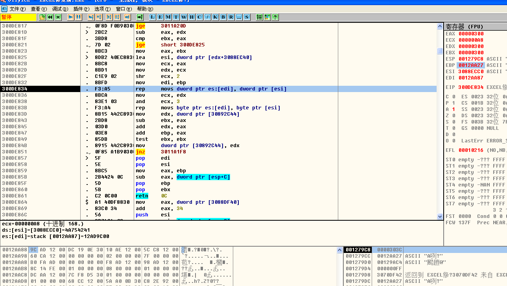The width and height of the screenshot is (507, 286).
Task: Open Handles window with H button
Action: (192, 17)
